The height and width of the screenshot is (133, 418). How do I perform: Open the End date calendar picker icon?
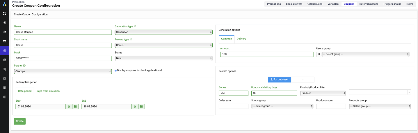(x=141, y=107)
